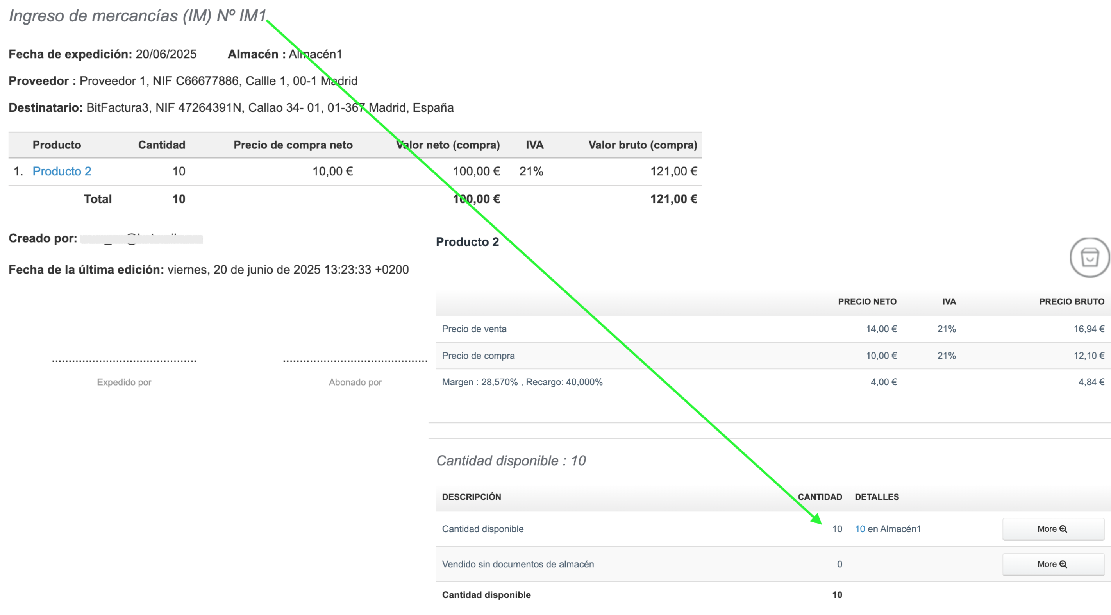Click More in the first Cantidad disponible row
Image resolution: width=1111 pixels, height=615 pixels.
click(1053, 529)
